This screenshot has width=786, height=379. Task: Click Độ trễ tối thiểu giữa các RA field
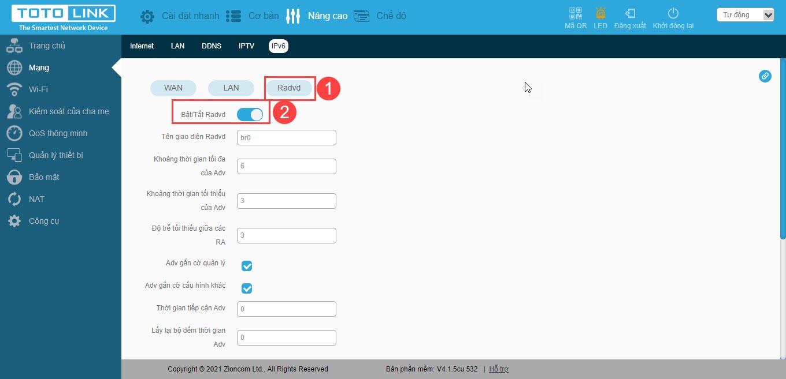tap(287, 235)
